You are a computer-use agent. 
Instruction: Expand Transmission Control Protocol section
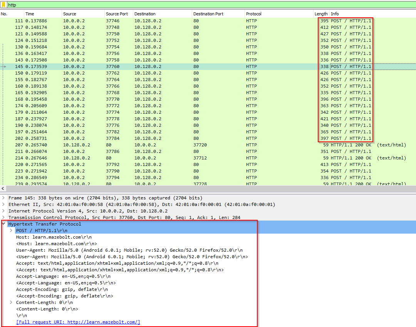click(x=3, y=217)
